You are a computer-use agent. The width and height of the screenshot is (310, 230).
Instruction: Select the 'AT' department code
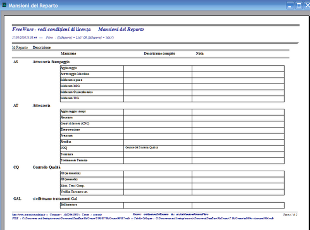[x=16, y=106]
